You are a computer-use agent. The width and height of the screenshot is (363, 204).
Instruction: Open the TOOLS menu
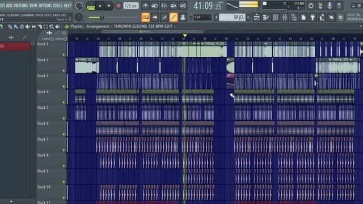[58, 5]
